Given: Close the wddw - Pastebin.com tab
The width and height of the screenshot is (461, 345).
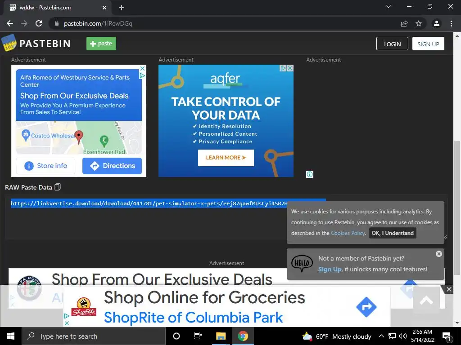Looking at the screenshot, I should click(104, 8).
